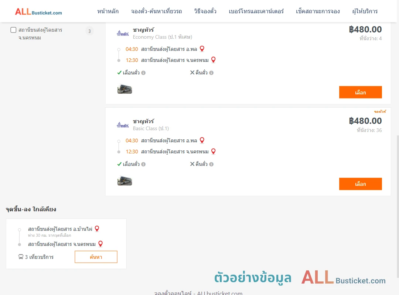Open map pin for จ.นครพนม in nearby stations card

pos(100,244)
